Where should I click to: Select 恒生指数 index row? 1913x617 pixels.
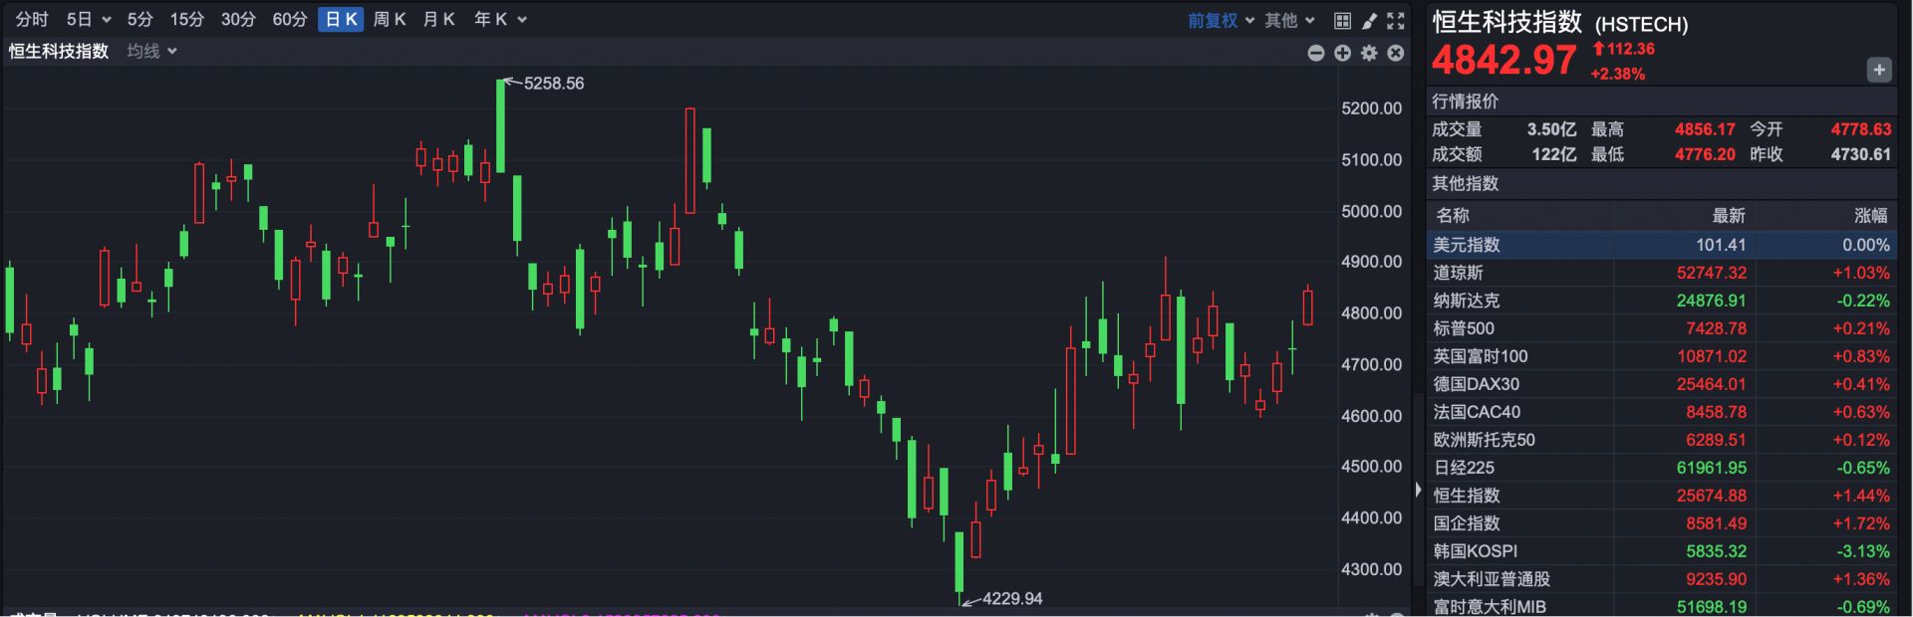click(1662, 496)
